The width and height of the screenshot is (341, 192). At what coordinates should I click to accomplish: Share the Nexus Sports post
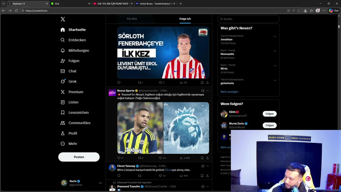pos(207,158)
